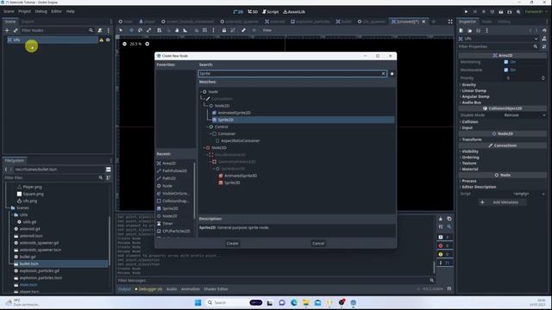Toggle standard messages filter in Output
Screen dimensions: 552x310
[445, 237]
